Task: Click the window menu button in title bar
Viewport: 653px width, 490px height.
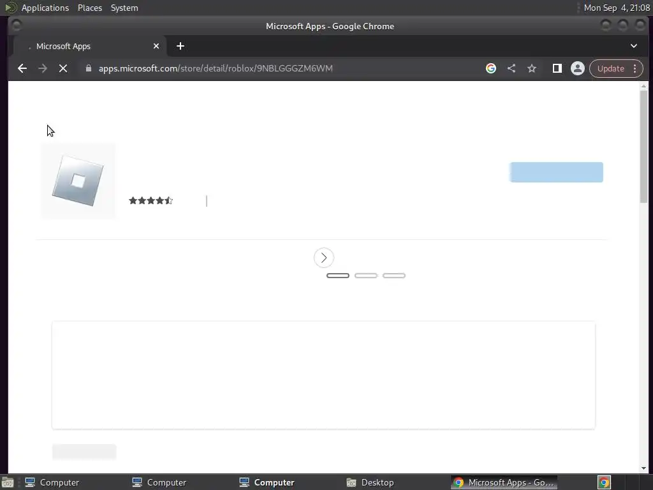Action: pyautogui.click(x=17, y=26)
